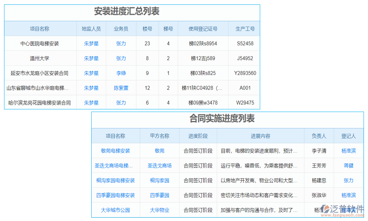Click registration number 梯02陕s8954 cell
This screenshot has width=368, height=221.
coord(203,43)
